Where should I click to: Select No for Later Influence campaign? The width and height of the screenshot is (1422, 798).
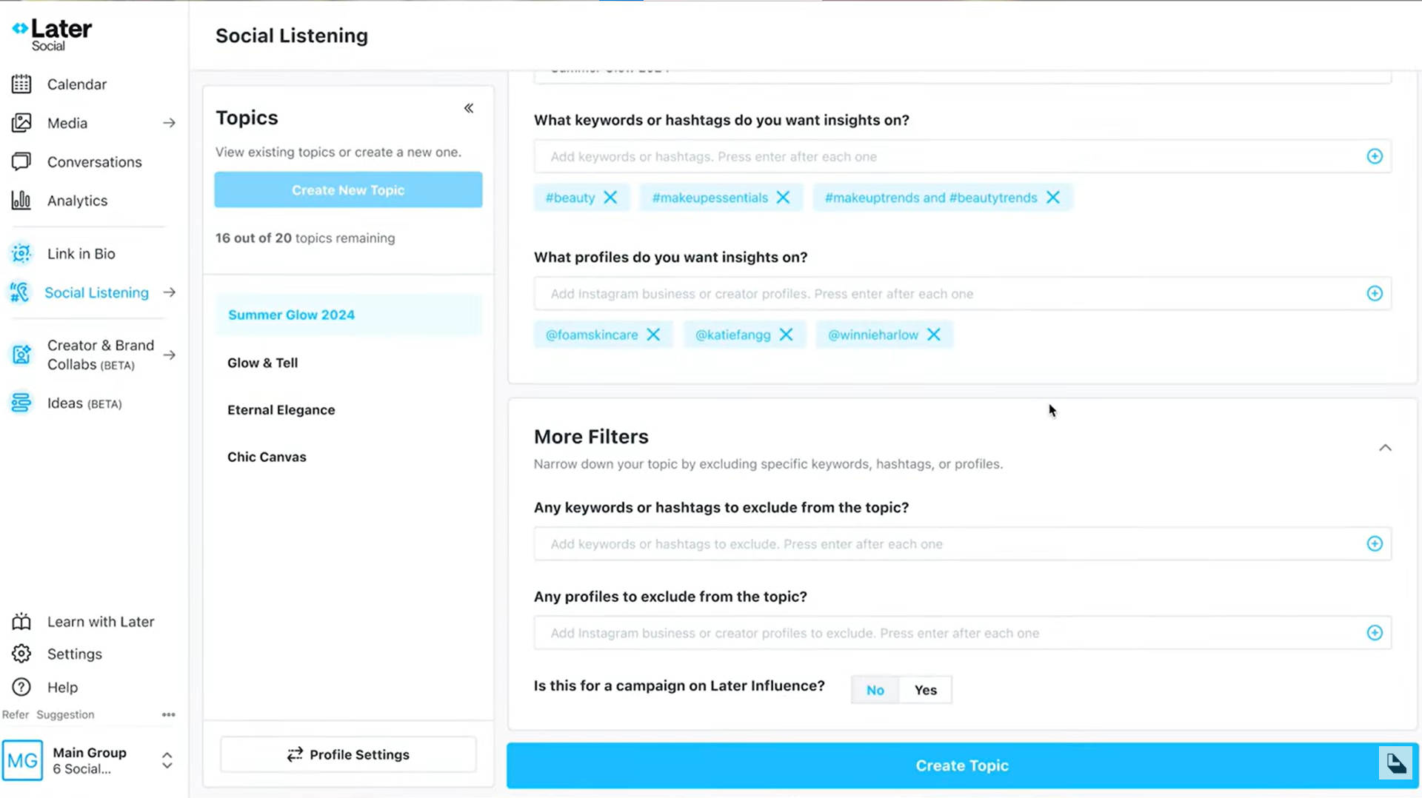pos(875,690)
